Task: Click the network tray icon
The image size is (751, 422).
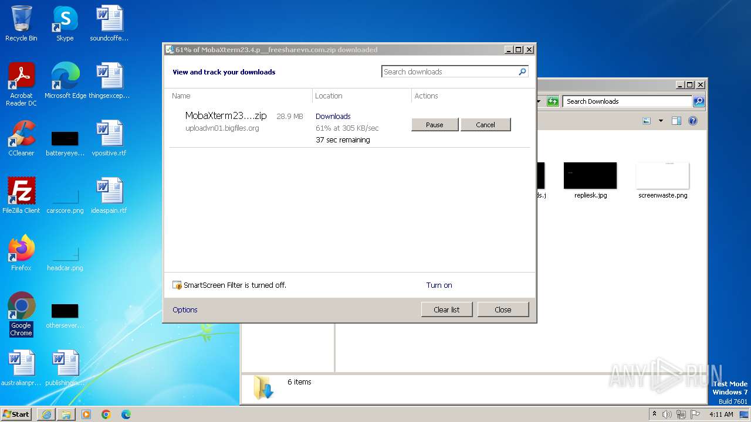Action: click(x=681, y=414)
